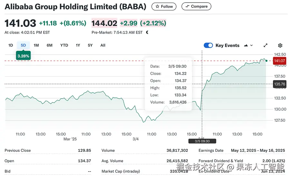Switch chart to 6M range

click(x=49, y=45)
